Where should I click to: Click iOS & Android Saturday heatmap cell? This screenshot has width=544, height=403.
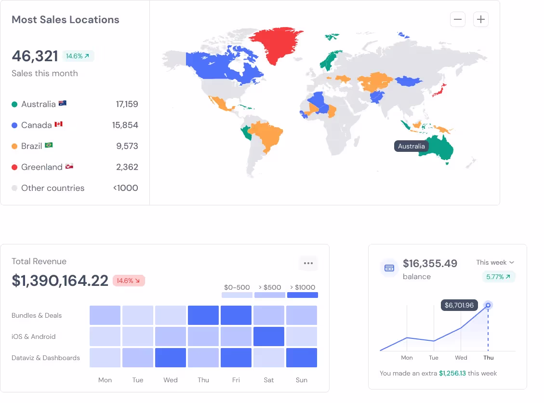(269, 336)
